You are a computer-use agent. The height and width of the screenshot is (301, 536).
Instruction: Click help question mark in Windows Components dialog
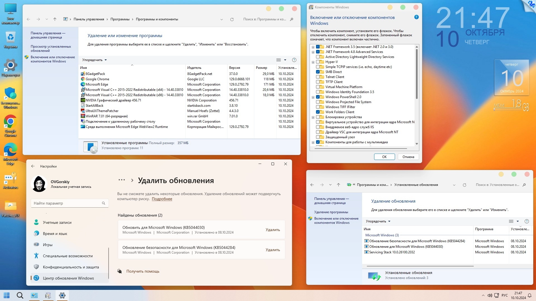coord(416,17)
